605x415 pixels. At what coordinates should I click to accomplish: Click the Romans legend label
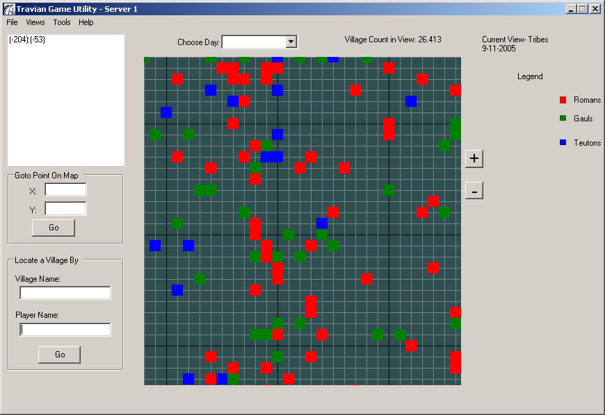coord(587,100)
